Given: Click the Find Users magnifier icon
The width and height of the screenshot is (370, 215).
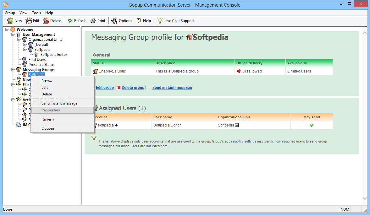Looking at the screenshot, I should pyautogui.click(x=25, y=60).
